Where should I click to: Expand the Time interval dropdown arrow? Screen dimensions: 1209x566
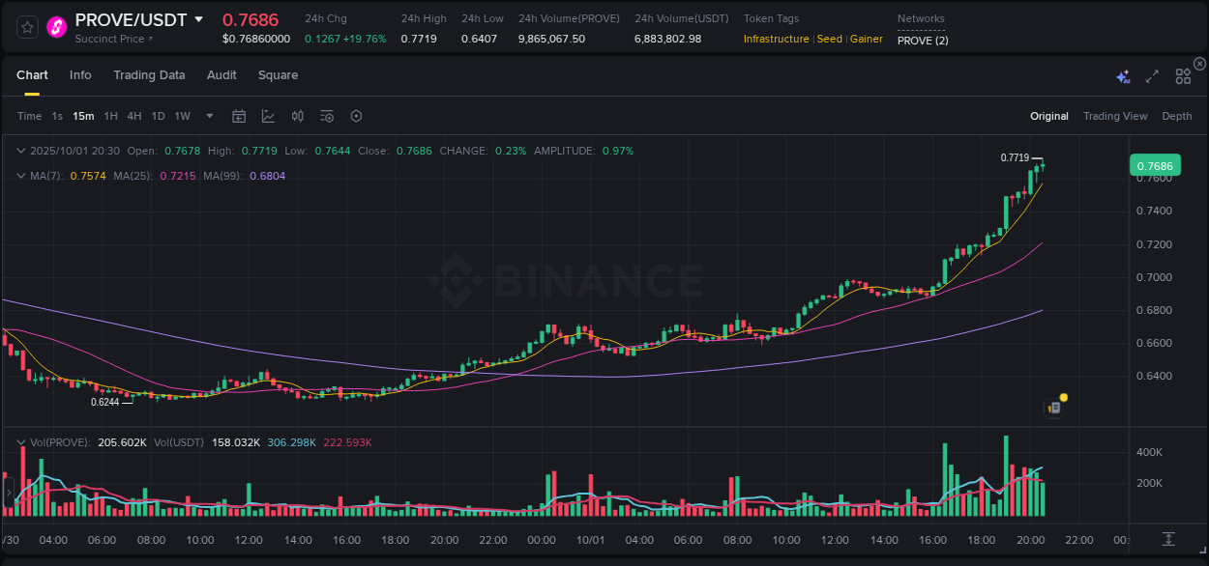tap(208, 116)
